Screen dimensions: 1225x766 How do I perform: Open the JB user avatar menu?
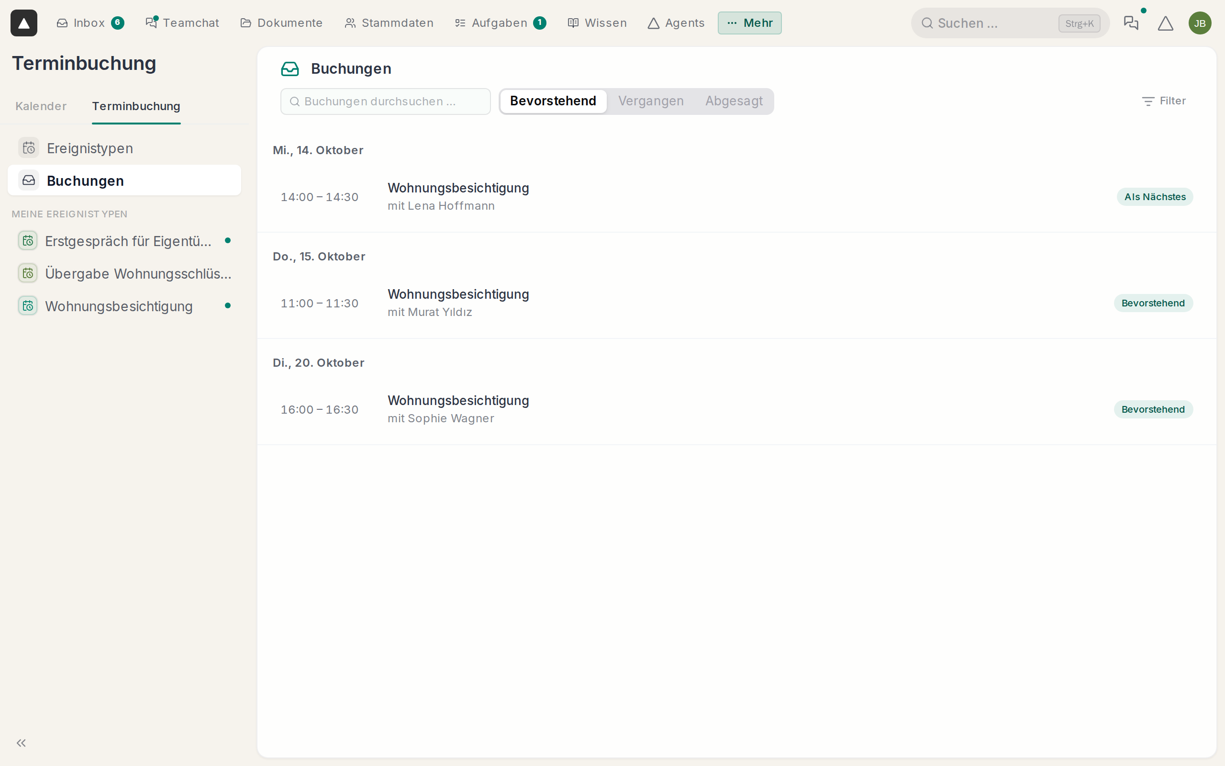pos(1200,23)
